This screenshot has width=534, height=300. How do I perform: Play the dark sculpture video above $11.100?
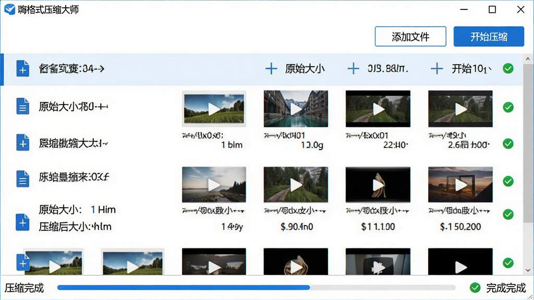[x=378, y=185]
